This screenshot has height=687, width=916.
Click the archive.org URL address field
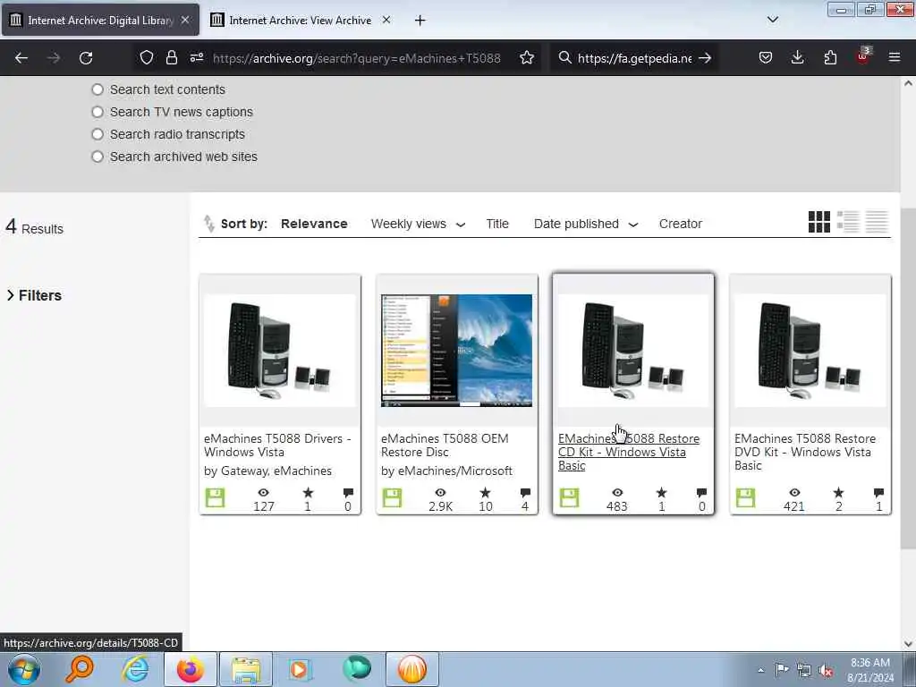tap(356, 58)
